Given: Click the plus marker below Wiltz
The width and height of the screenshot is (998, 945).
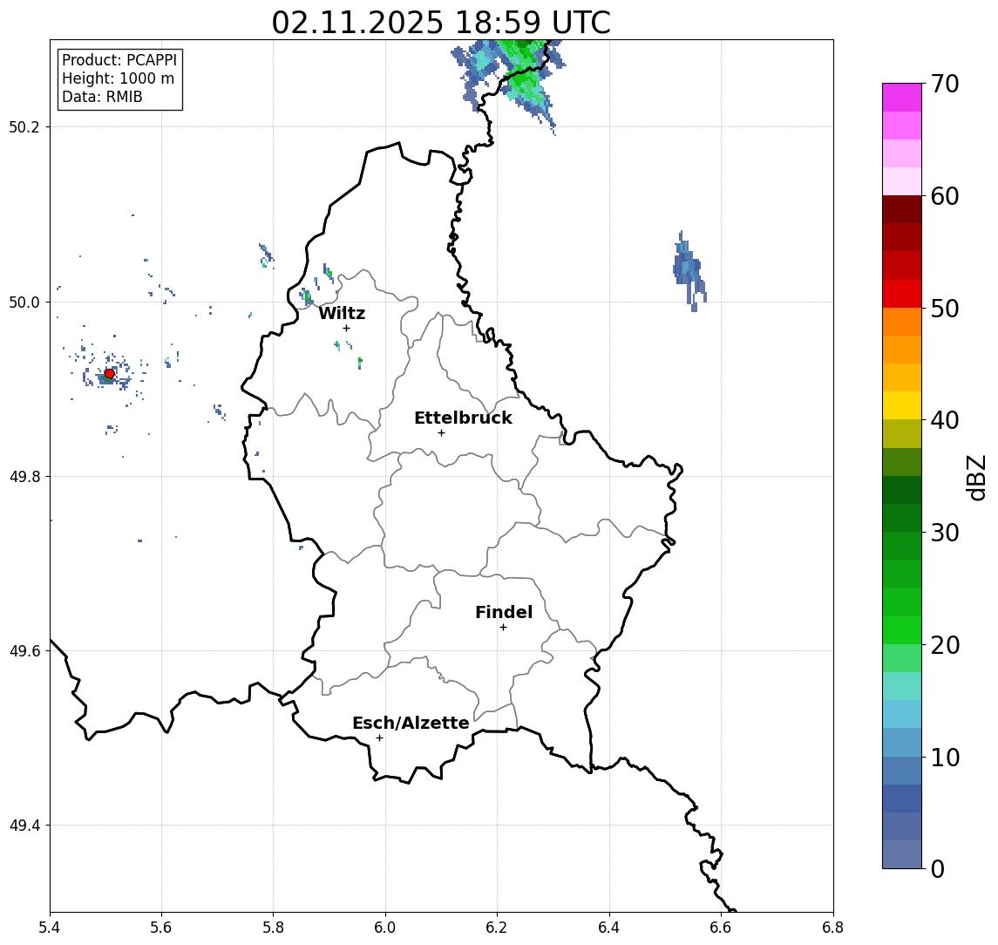Looking at the screenshot, I should (346, 328).
